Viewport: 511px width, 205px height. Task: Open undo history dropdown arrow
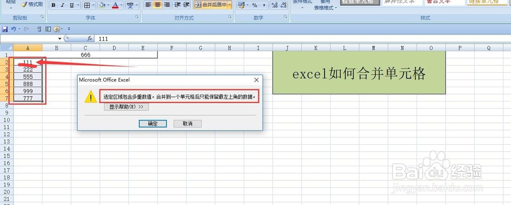[19, 29]
